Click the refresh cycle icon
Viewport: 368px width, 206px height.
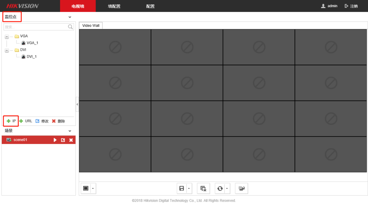coord(220,188)
